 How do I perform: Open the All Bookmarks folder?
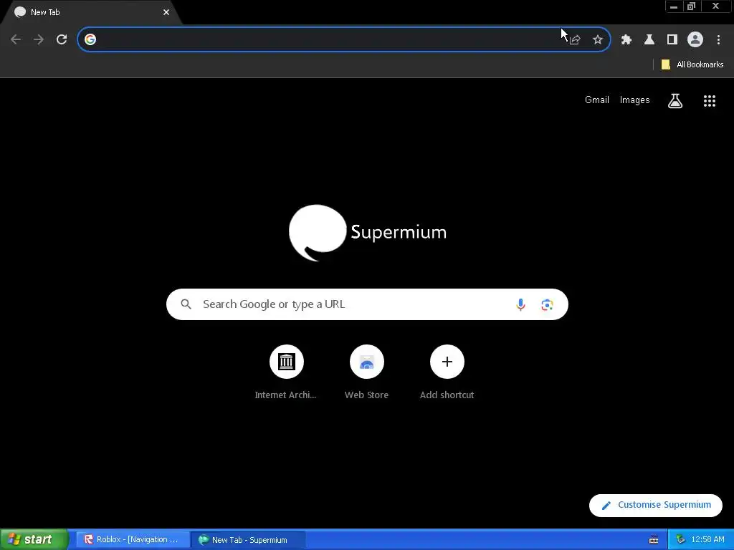pyautogui.click(x=692, y=64)
